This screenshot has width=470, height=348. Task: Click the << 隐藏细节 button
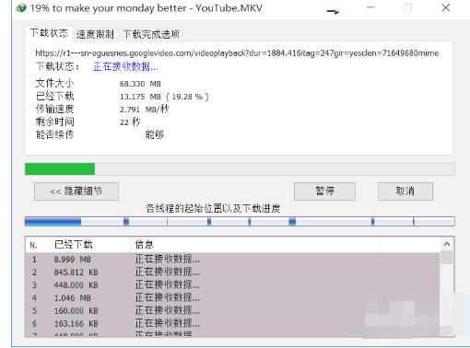click(76, 191)
